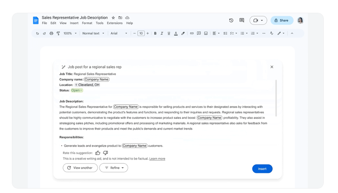Open the text alignment dropdown

[216, 34]
